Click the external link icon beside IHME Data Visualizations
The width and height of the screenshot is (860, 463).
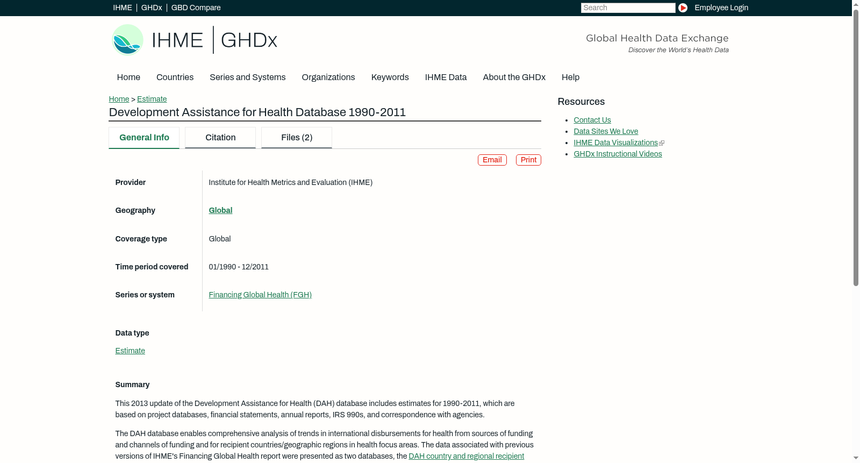662,143
